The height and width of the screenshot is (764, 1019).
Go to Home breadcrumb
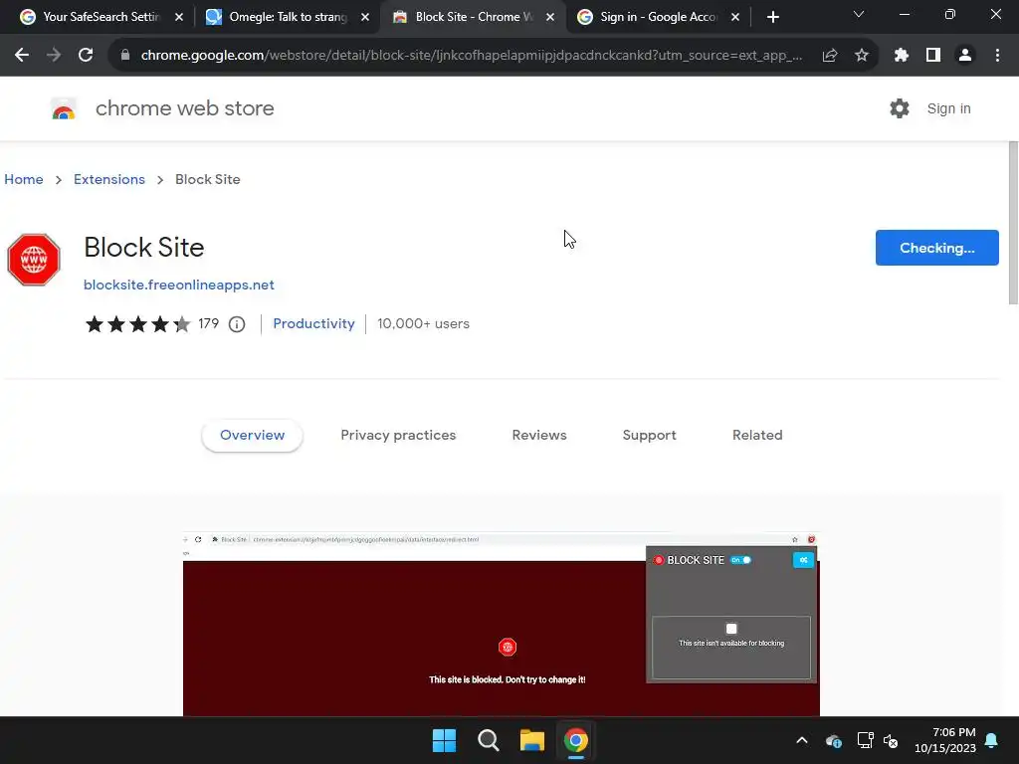tap(24, 179)
